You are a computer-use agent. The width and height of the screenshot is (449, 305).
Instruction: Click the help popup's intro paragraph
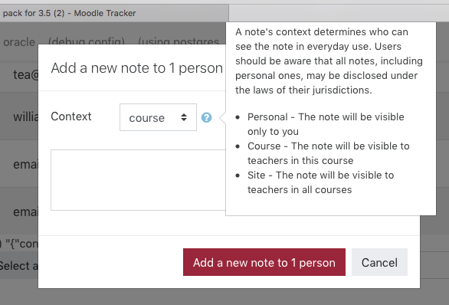pos(329,61)
